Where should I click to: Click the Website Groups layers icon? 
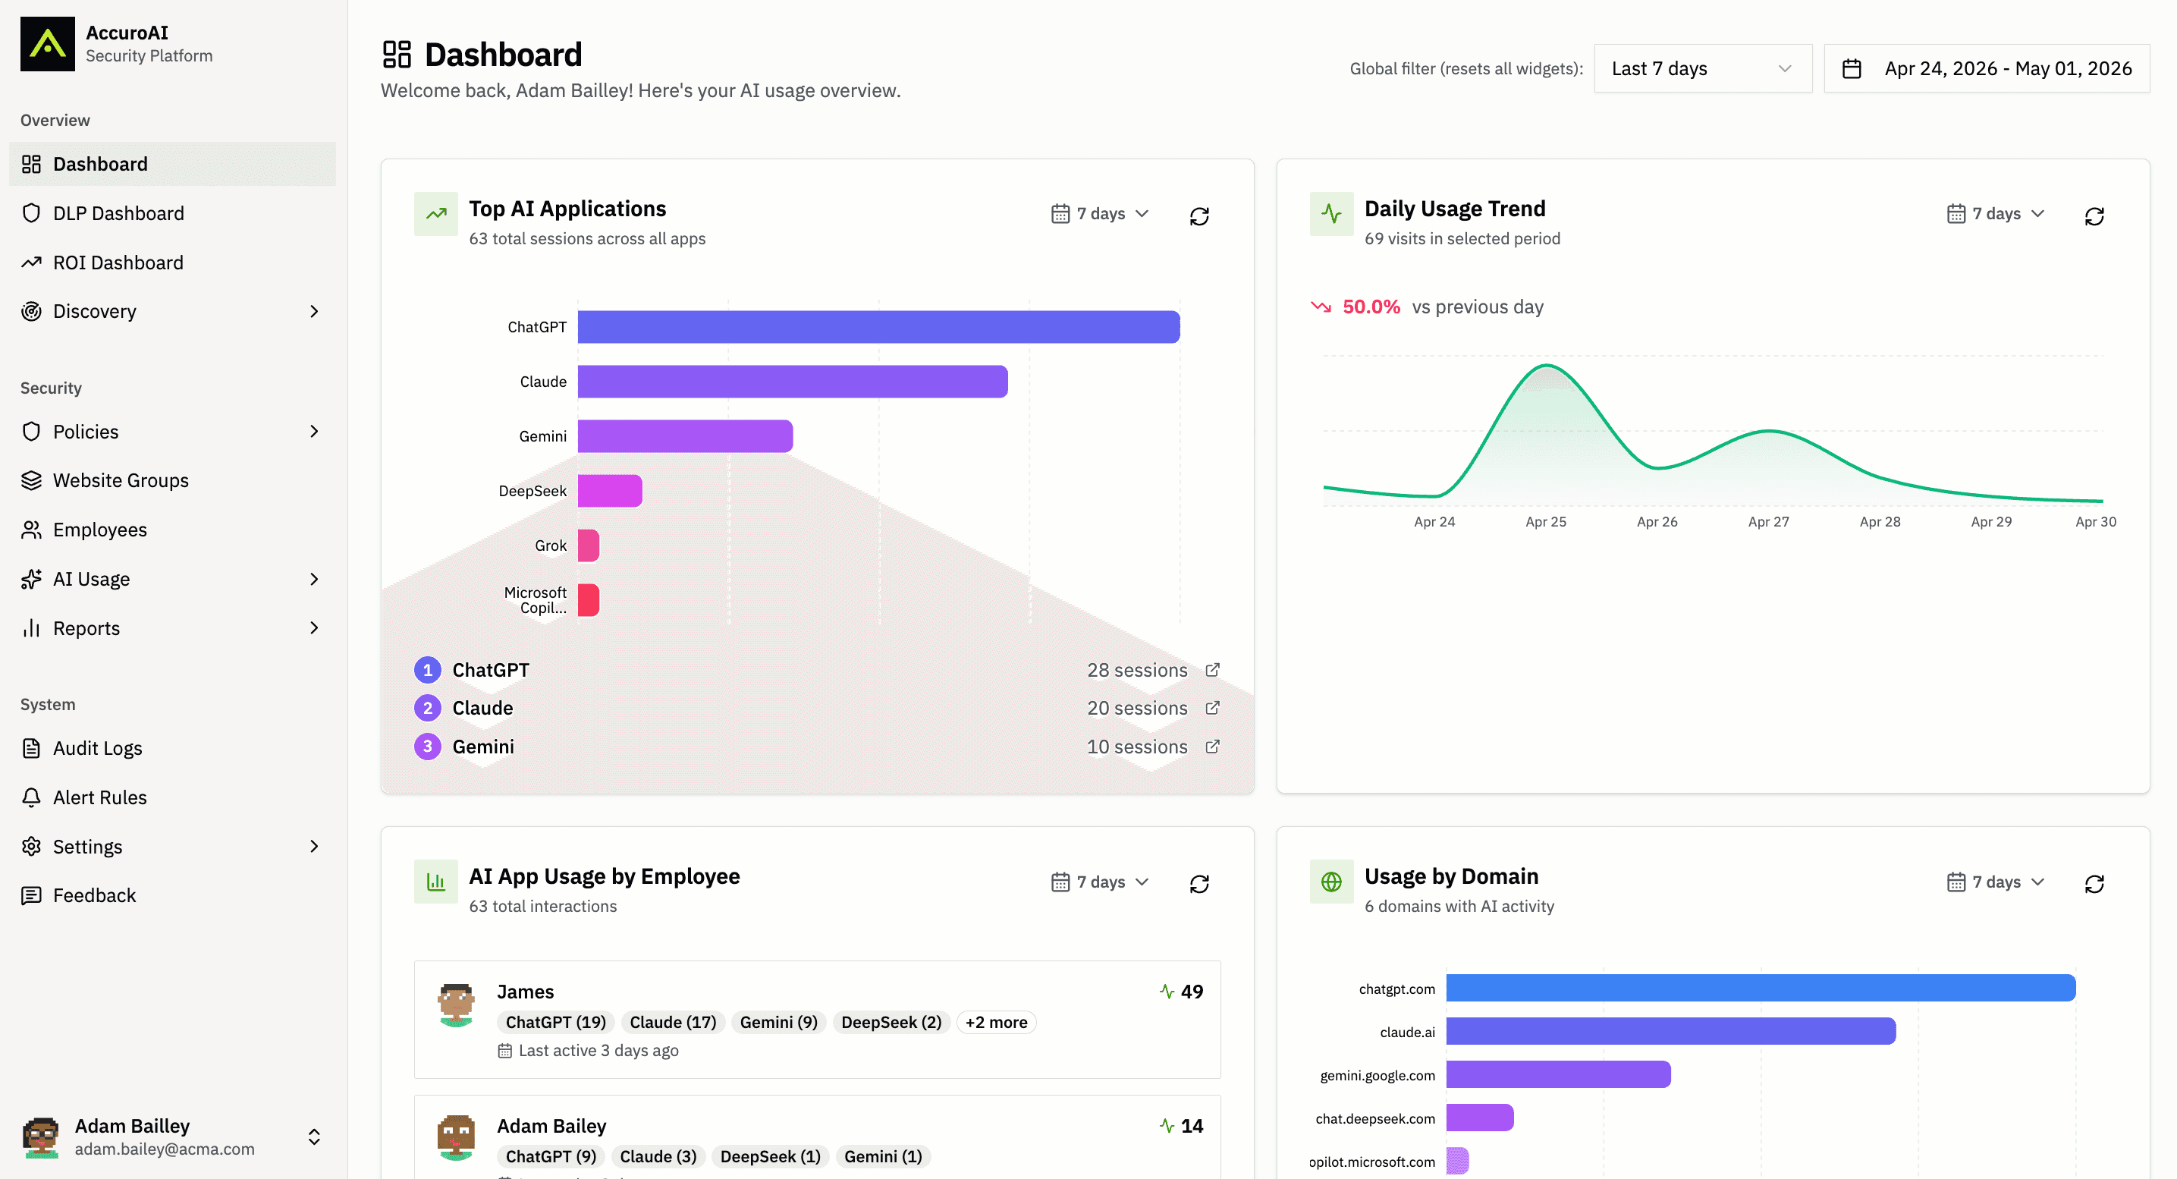31,480
